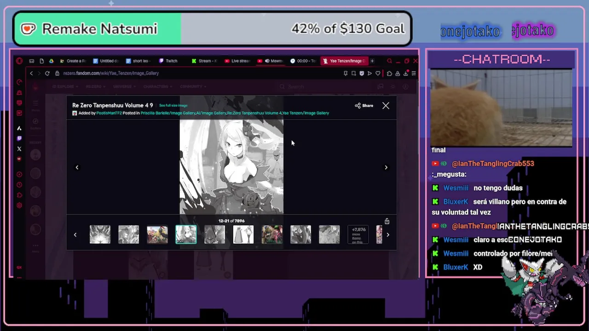The width and height of the screenshot is (589, 331).
Task: Open the browser easy setup menu icon
Action: (413, 73)
